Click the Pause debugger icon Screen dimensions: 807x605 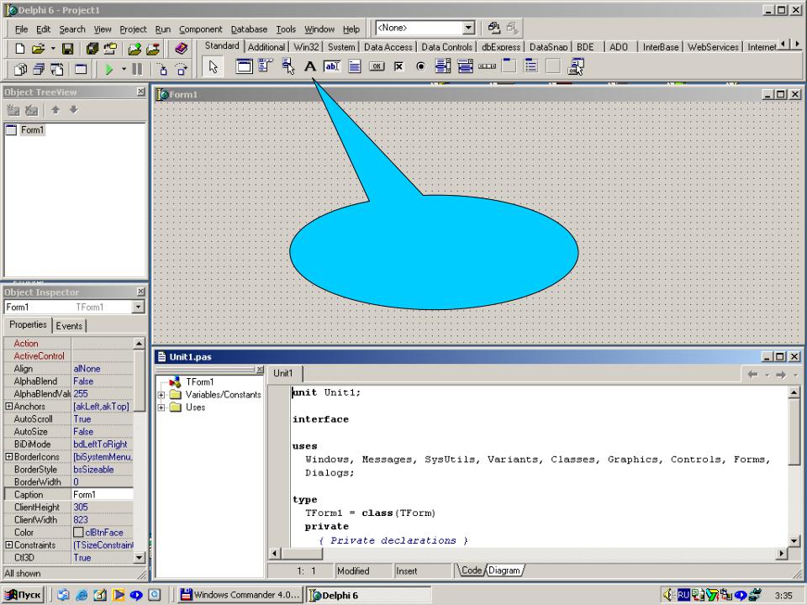tap(137, 69)
